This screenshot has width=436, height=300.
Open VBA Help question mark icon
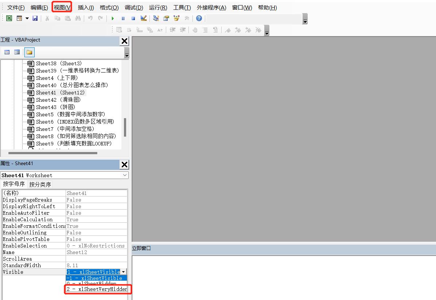coord(199,18)
